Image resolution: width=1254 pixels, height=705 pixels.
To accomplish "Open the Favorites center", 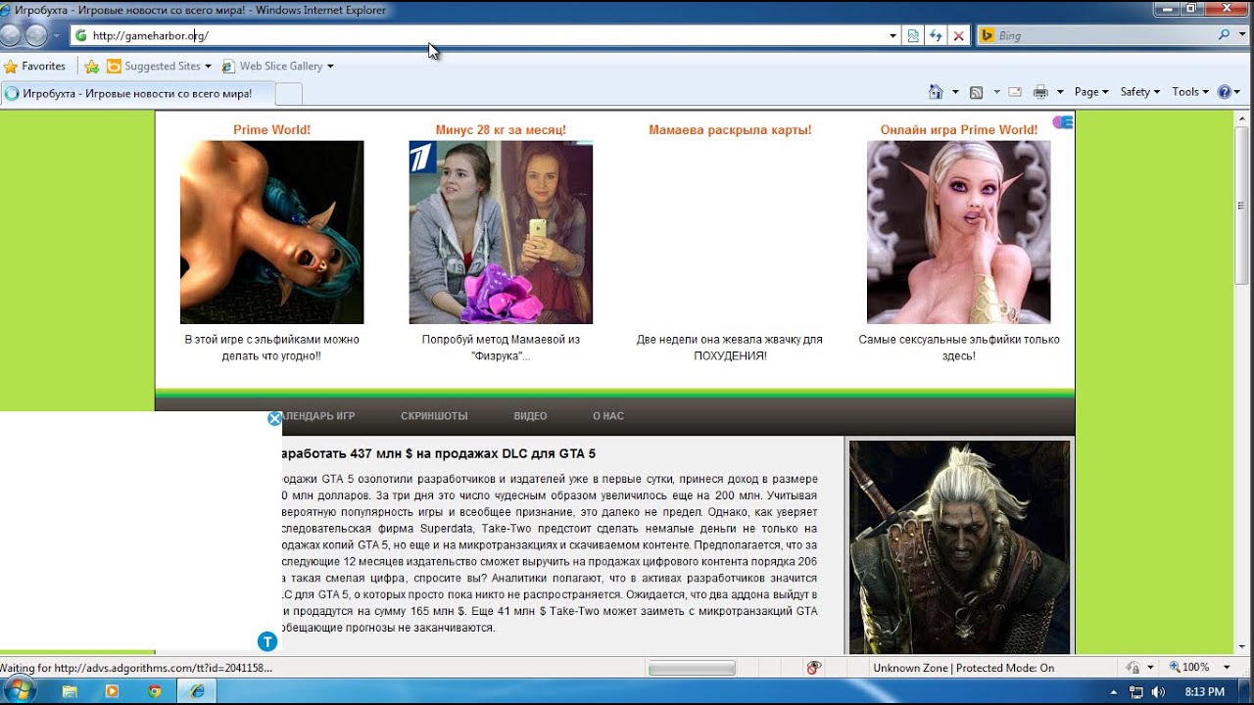I will click(x=34, y=67).
